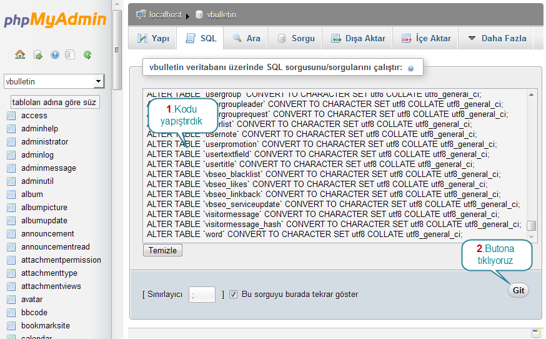Open the phpMyAdmin home icon
This screenshot has width=546, height=339.
20,54
